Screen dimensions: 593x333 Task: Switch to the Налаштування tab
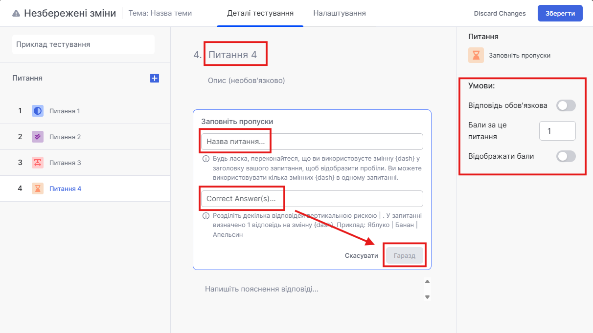(x=340, y=13)
